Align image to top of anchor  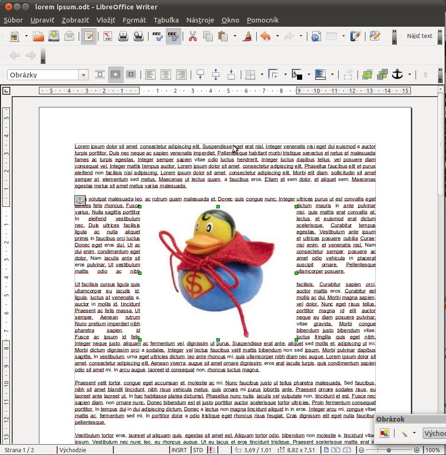pos(200,75)
